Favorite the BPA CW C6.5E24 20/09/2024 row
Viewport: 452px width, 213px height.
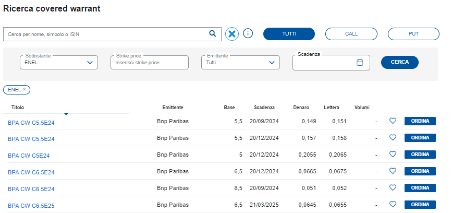pos(393,188)
